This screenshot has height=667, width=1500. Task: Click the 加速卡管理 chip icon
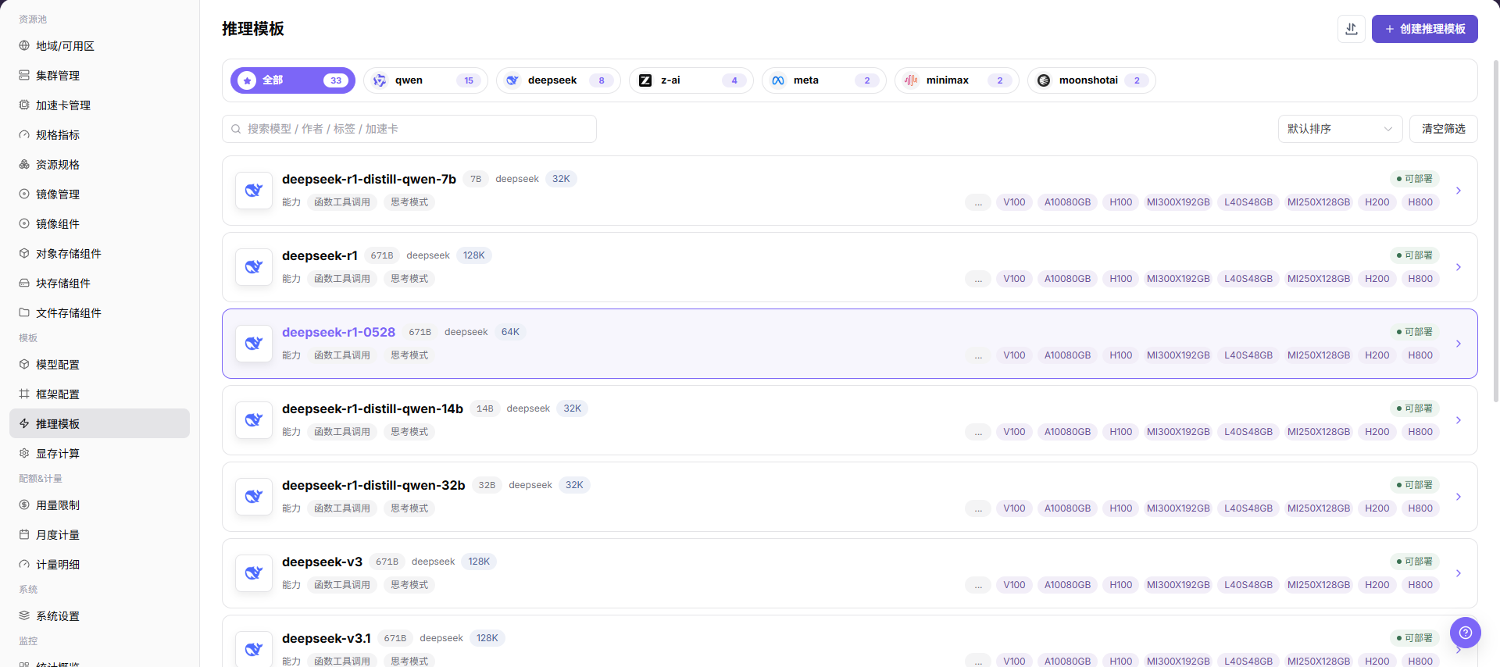pos(24,105)
